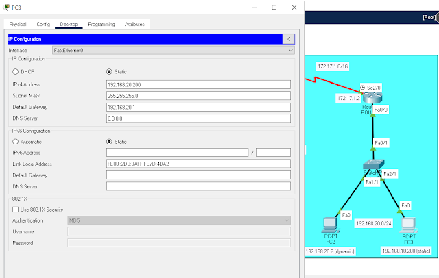Select the router icon in the network diagram
Screen dimensions: 439x278
click(x=372, y=98)
